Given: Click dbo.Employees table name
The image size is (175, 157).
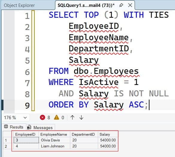Looking at the screenshot, I should tap(106, 71).
